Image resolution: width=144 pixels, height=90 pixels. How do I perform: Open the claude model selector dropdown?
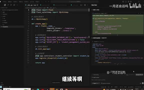(106, 83)
